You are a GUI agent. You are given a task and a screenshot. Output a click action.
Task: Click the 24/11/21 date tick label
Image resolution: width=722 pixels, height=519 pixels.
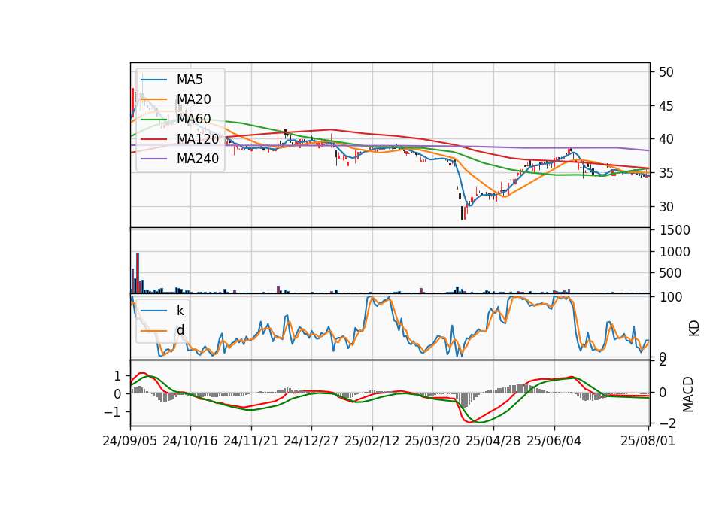coord(251,441)
